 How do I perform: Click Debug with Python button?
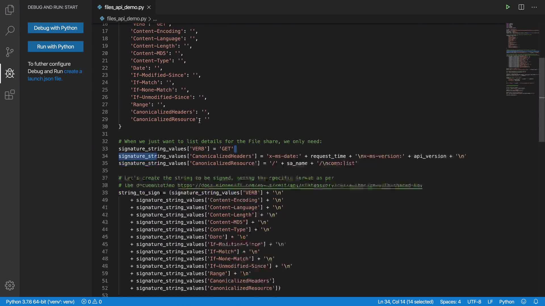pyautogui.click(x=56, y=28)
